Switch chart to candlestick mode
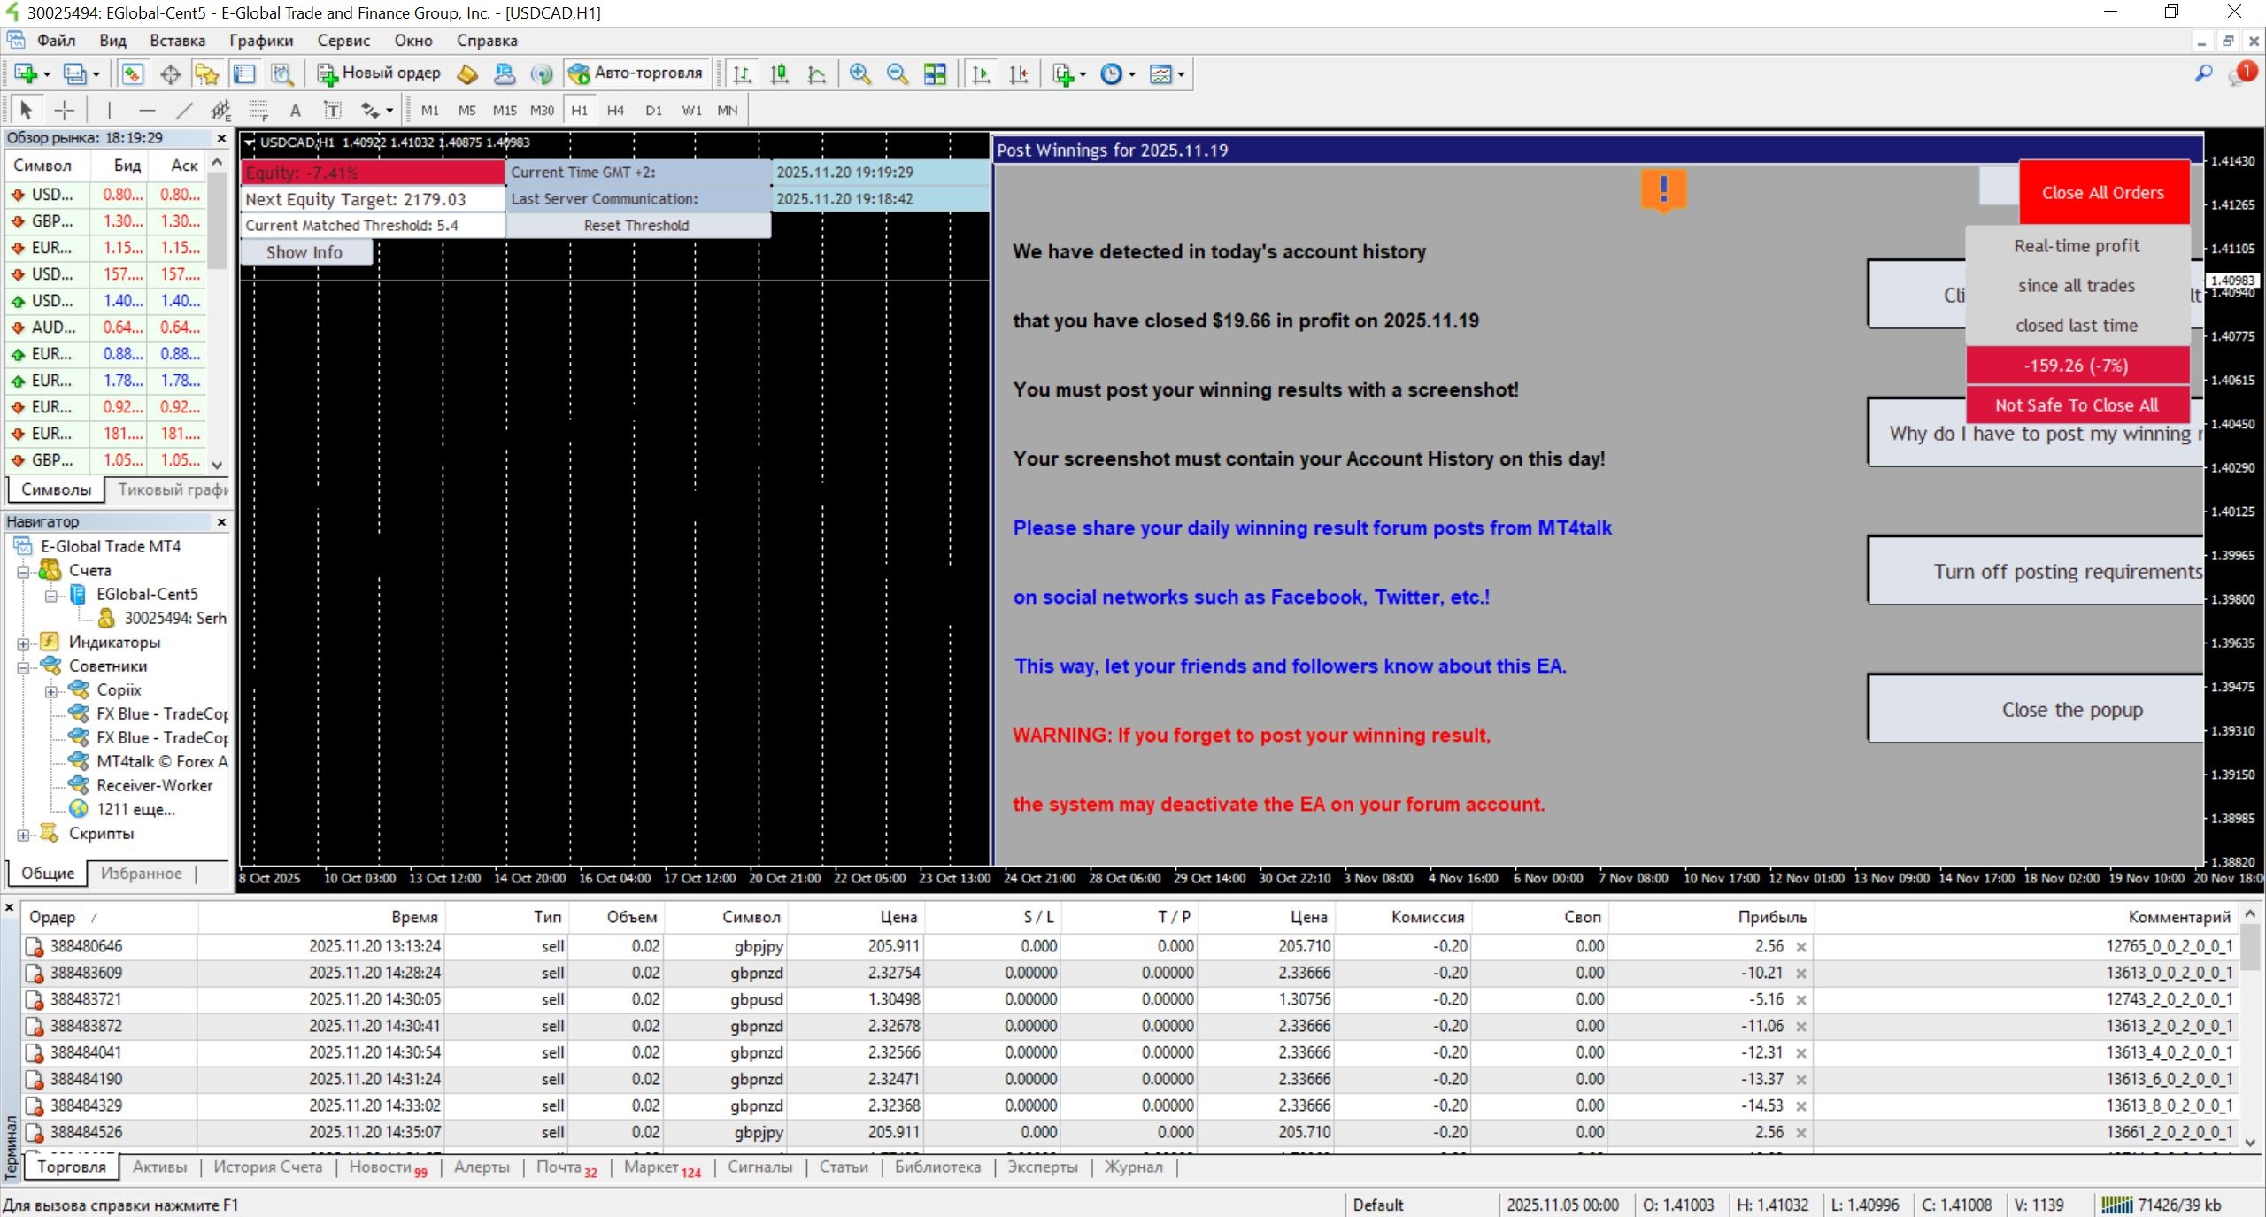Image resolution: width=2266 pixels, height=1217 pixels. (x=779, y=74)
